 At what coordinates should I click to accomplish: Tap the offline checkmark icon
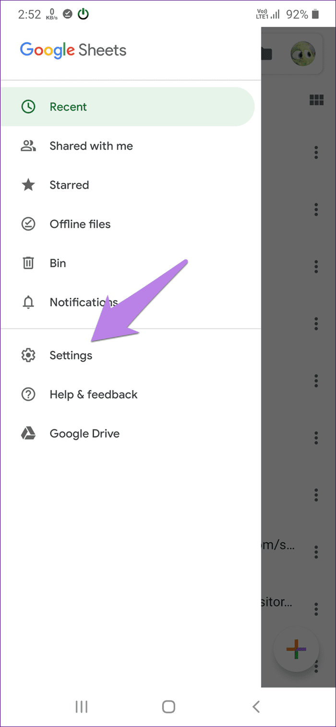pyautogui.click(x=28, y=224)
